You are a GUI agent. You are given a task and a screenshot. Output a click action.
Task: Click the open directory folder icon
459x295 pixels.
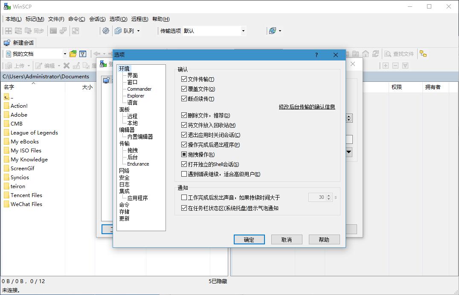(x=73, y=54)
